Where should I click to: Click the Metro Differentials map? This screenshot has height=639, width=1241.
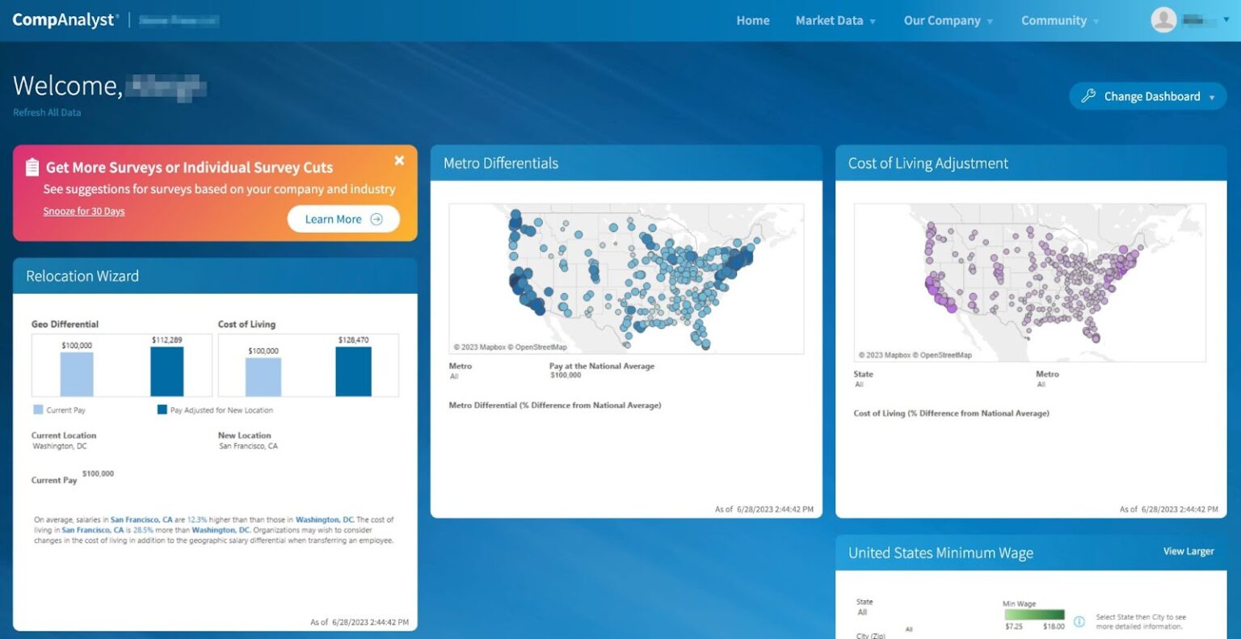click(626, 278)
